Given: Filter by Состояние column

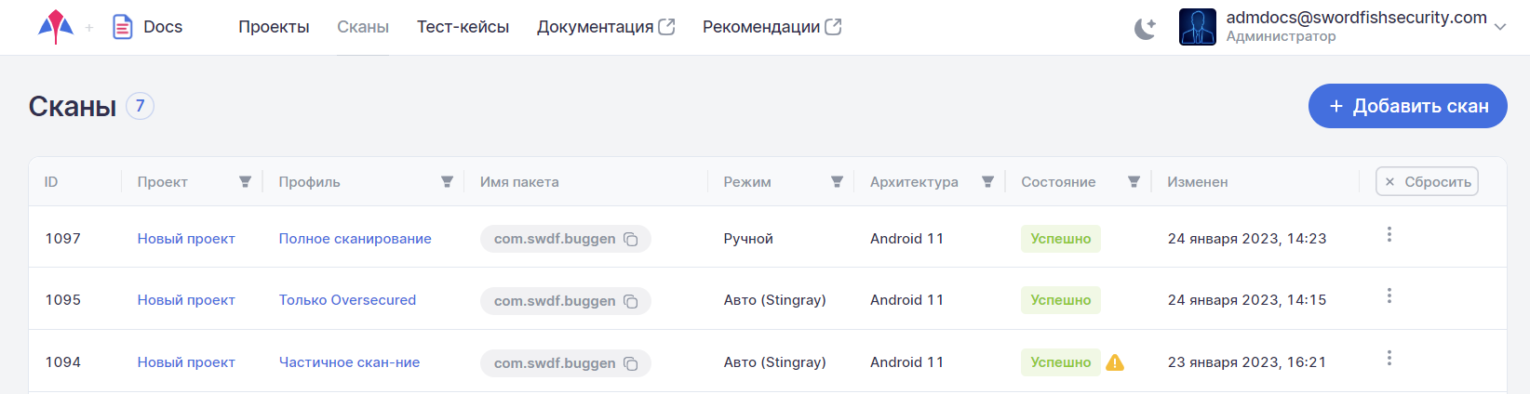Looking at the screenshot, I should click(1134, 182).
